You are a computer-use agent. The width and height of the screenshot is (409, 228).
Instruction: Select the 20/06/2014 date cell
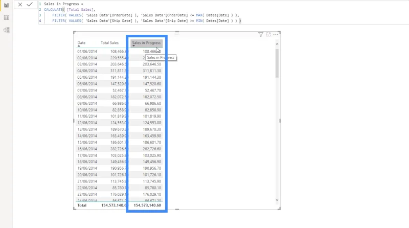click(87, 175)
